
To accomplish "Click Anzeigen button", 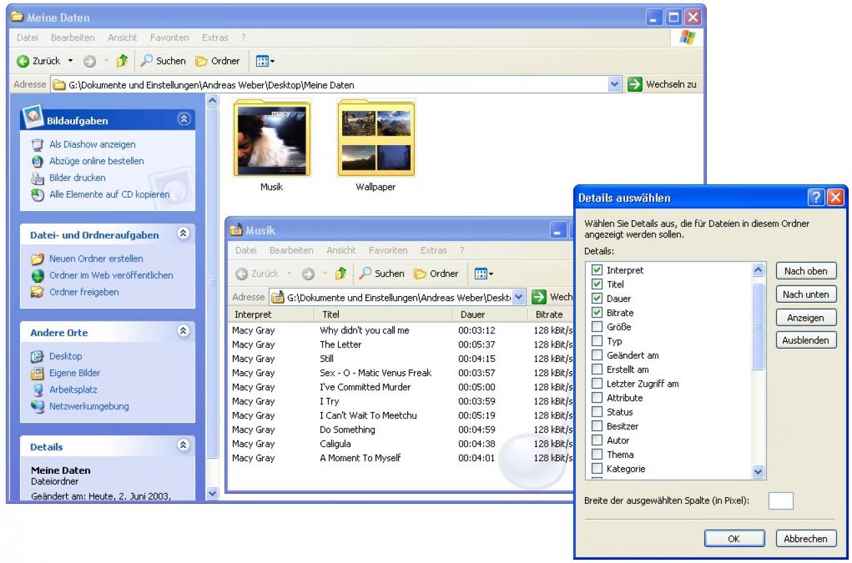I will [806, 318].
